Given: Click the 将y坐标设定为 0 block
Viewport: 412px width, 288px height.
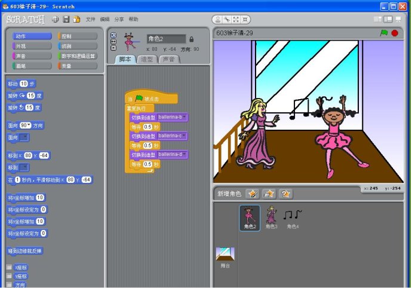Looking at the screenshot, I should (x=27, y=233).
